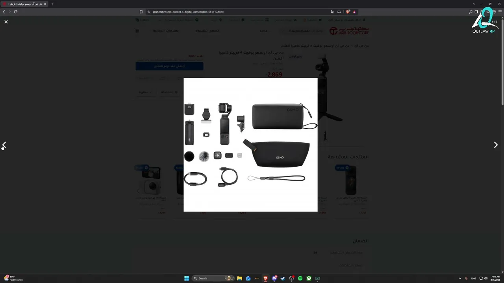Show the previous product image
The width and height of the screenshot is (504, 283).
(4, 145)
